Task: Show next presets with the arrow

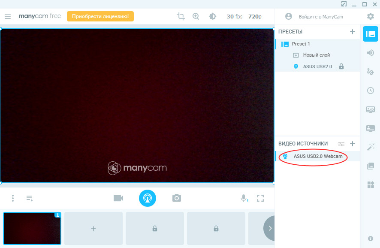Action: pyautogui.click(x=269, y=228)
